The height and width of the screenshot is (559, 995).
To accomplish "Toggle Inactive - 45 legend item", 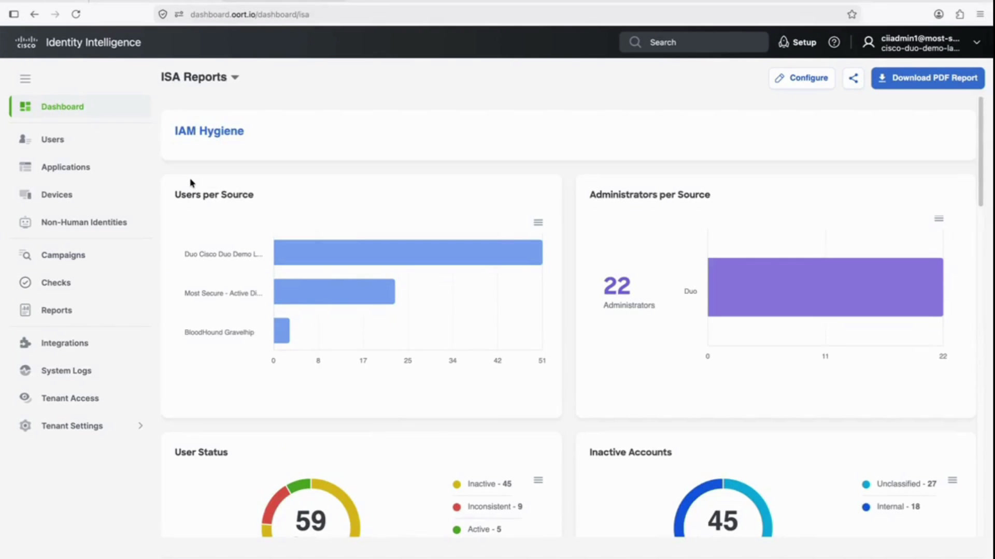I will [x=482, y=484].
